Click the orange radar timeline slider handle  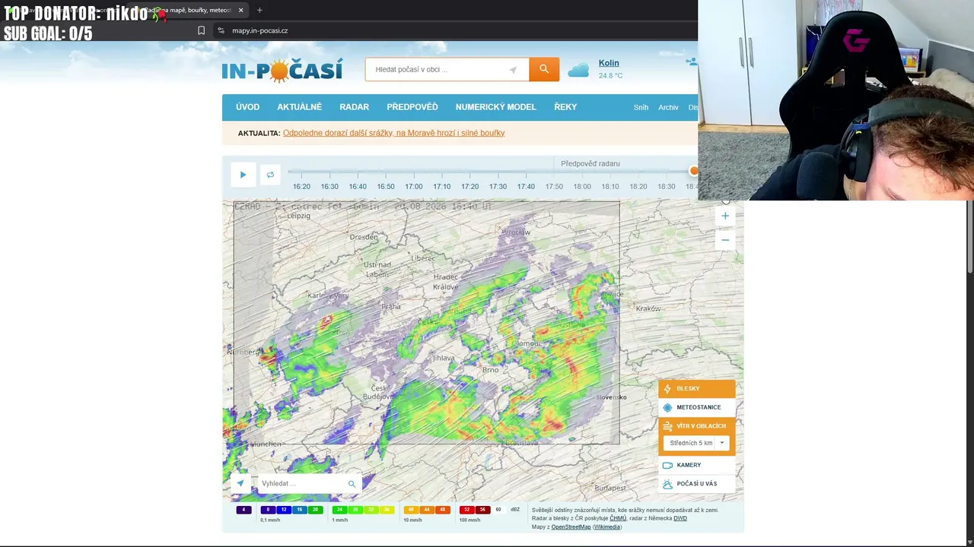[693, 171]
